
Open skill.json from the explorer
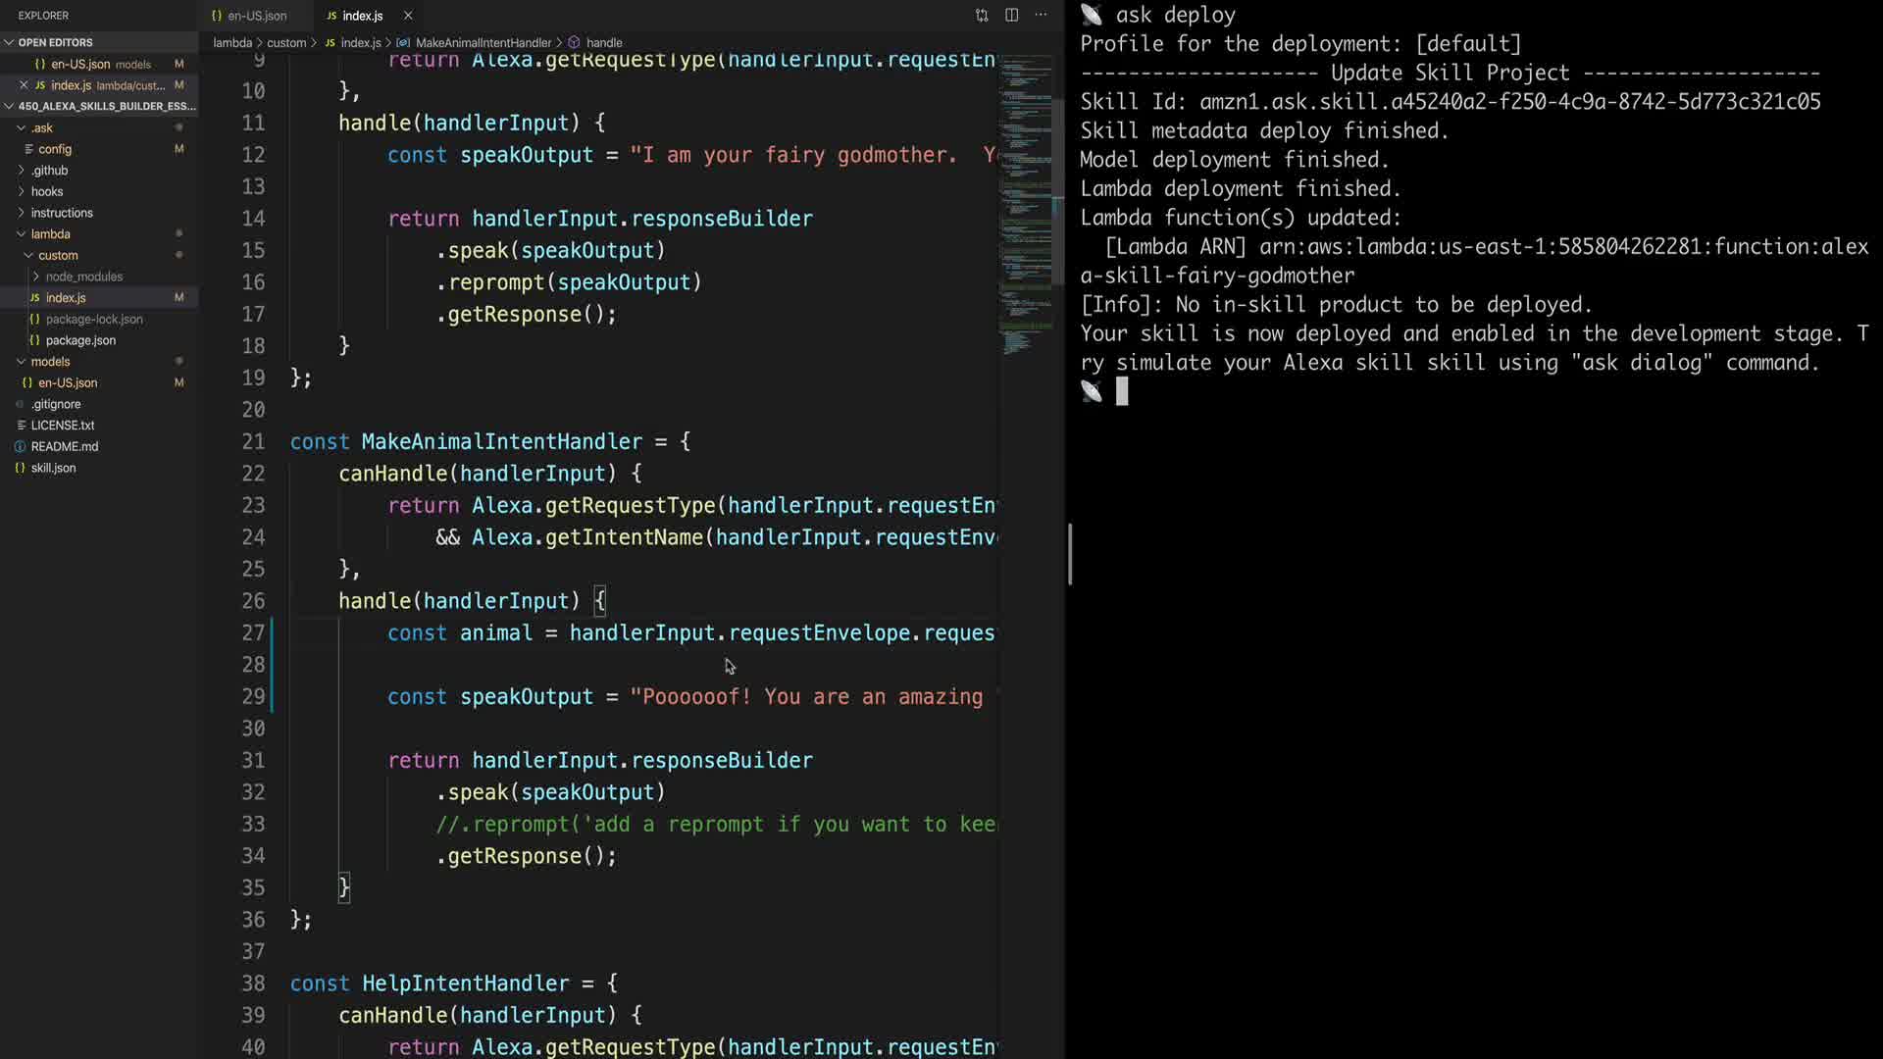point(53,468)
